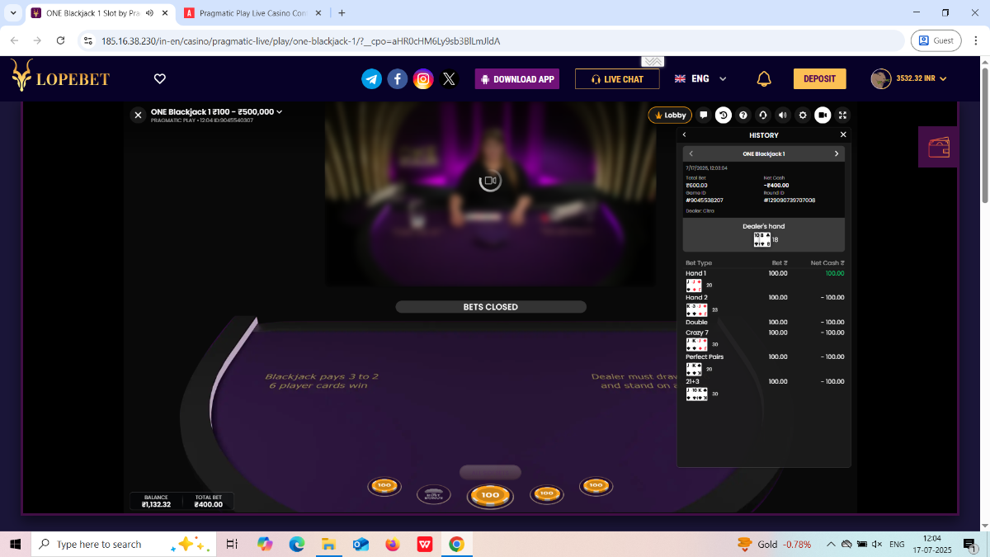The height and width of the screenshot is (557, 990).
Task: Reload the page
Action: [60, 40]
